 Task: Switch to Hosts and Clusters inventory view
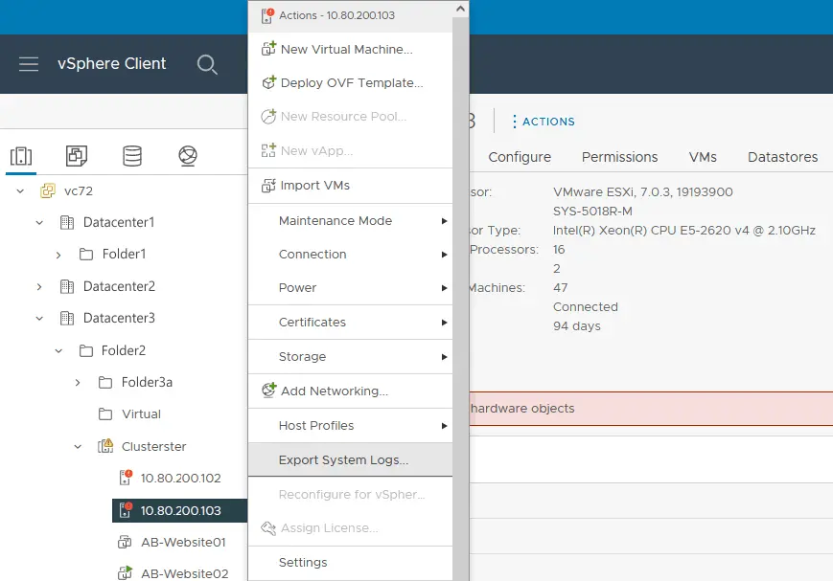tap(21, 156)
